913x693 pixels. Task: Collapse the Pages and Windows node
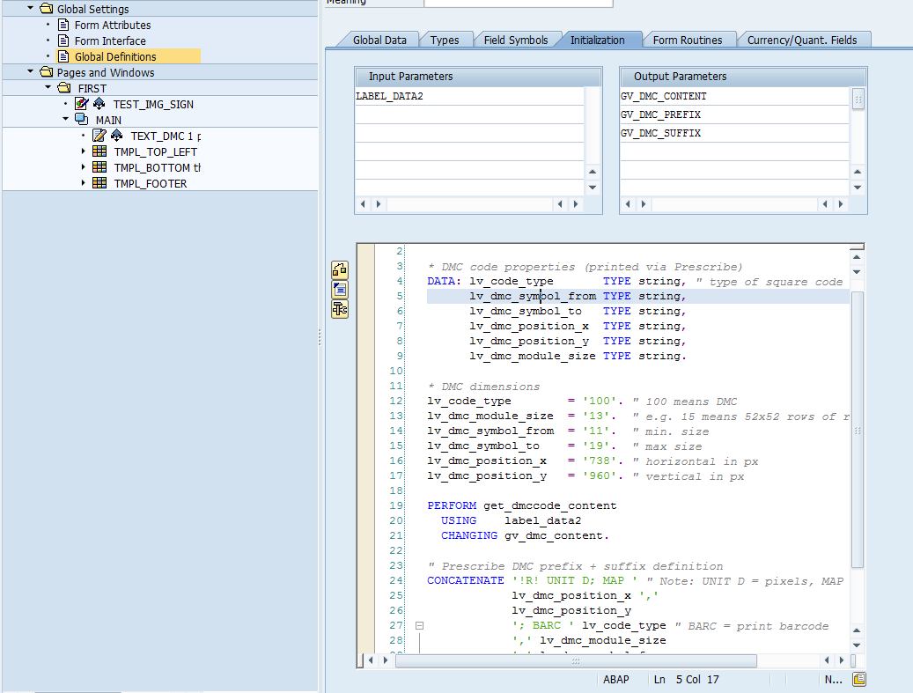pyautogui.click(x=31, y=72)
